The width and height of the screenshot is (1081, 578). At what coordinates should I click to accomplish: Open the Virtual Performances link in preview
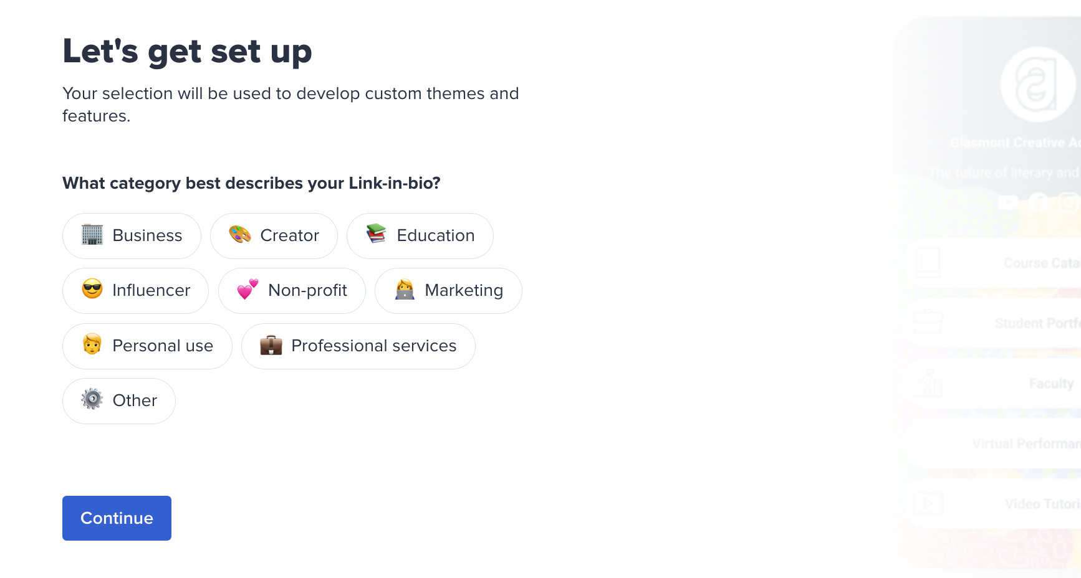(x=997, y=443)
